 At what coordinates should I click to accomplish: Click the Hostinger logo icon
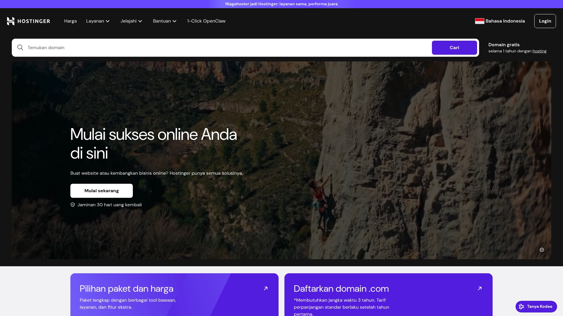click(x=11, y=21)
